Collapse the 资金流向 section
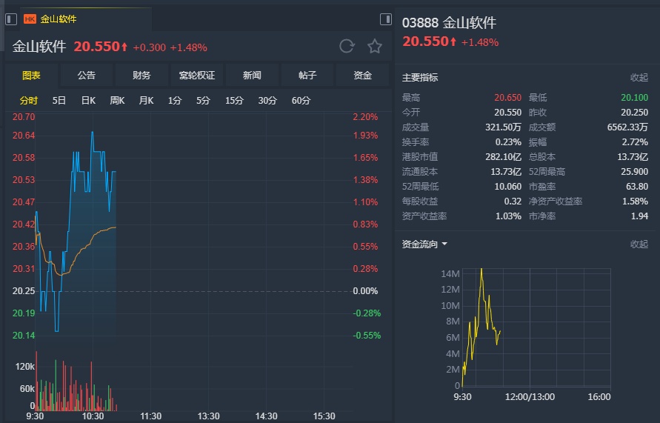Image resolution: width=660 pixels, height=423 pixels. (639, 244)
